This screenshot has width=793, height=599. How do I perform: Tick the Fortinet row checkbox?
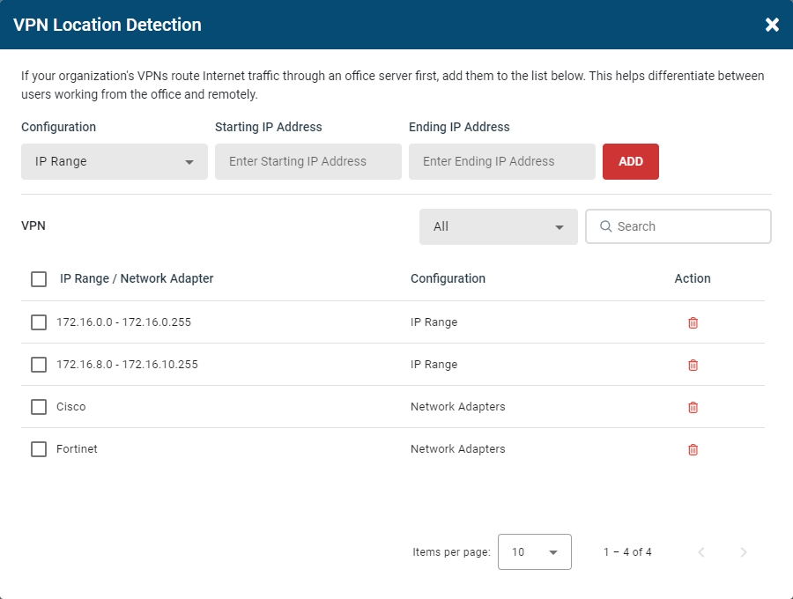(39, 449)
